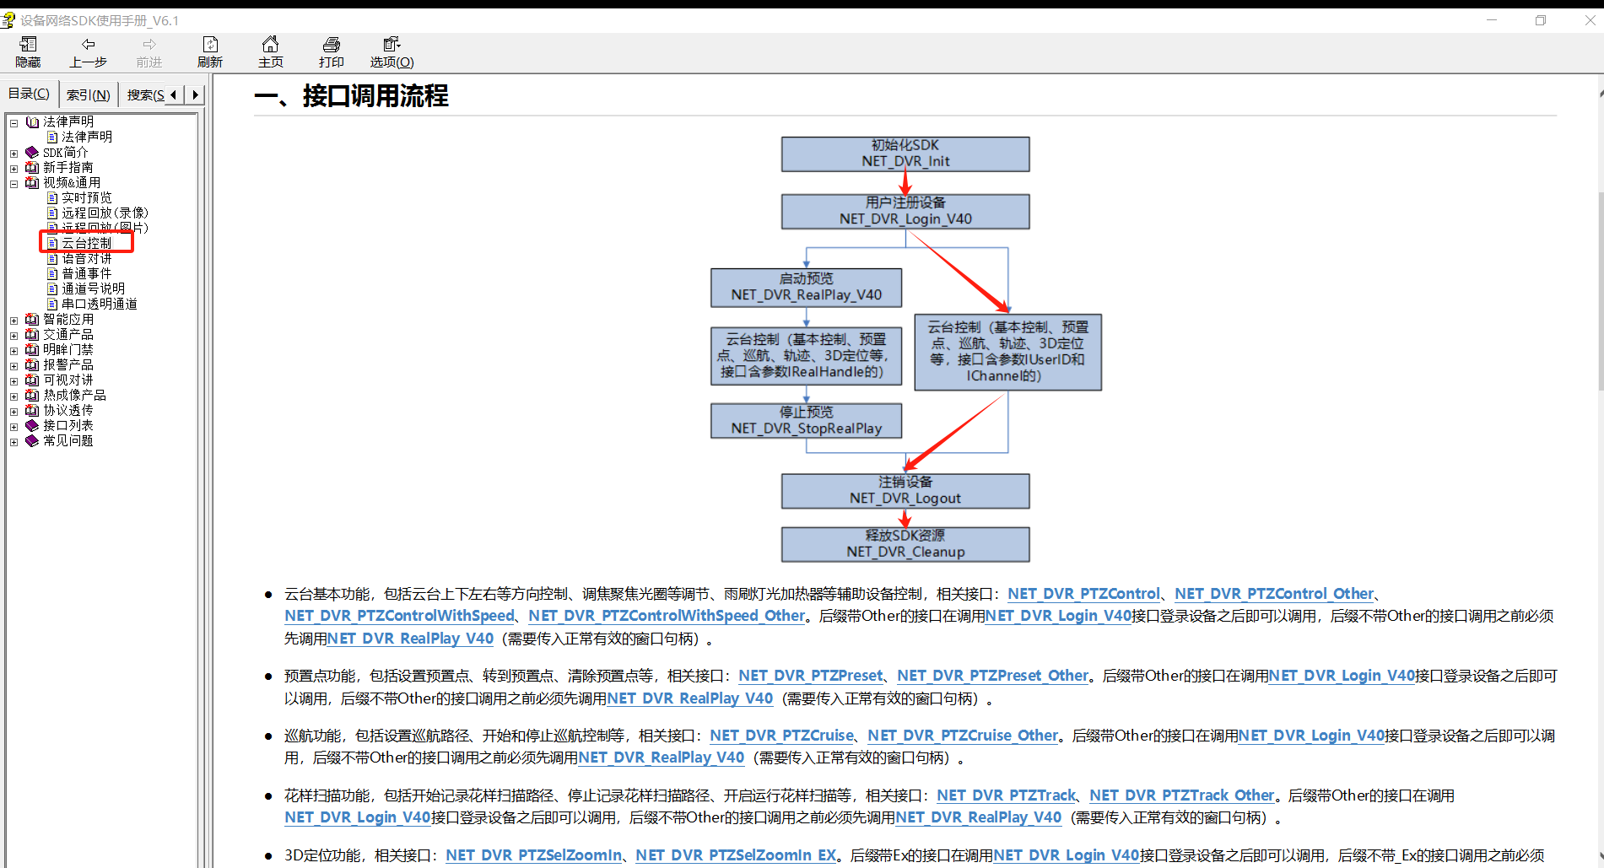Switch to the 目录(C) tab
The image size is (1604, 868).
coord(29,93)
